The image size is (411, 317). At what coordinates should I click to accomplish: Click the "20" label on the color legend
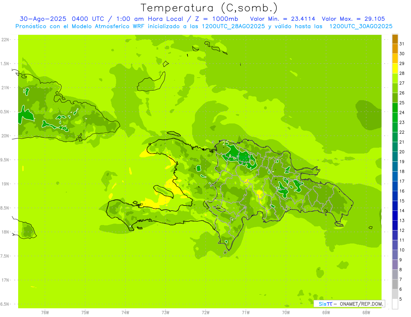[x=402, y=152]
